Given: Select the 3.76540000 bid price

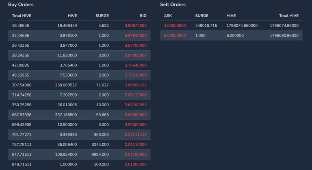Looking at the screenshot, I should (x=136, y=65).
